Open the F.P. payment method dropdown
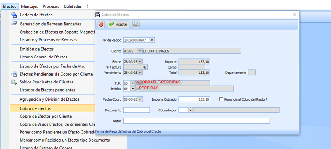 point(133,83)
